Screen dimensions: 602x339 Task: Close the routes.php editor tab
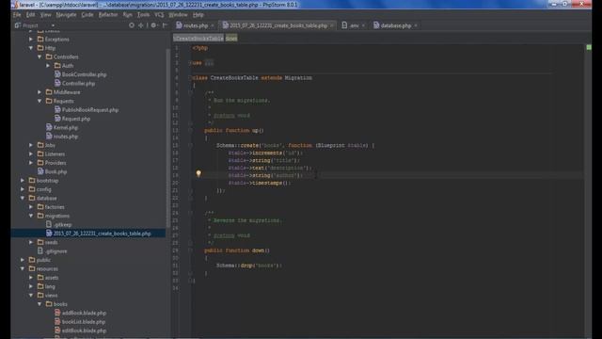click(x=213, y=25)
